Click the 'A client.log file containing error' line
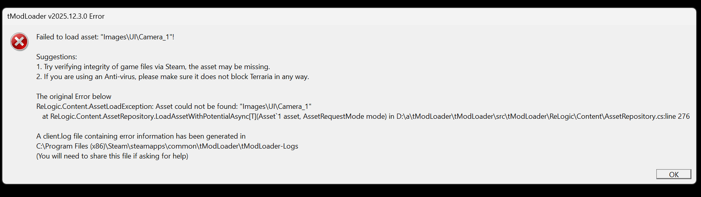Image resolution: width=701 pixels, height=197 pixels. tap(141, 136)
